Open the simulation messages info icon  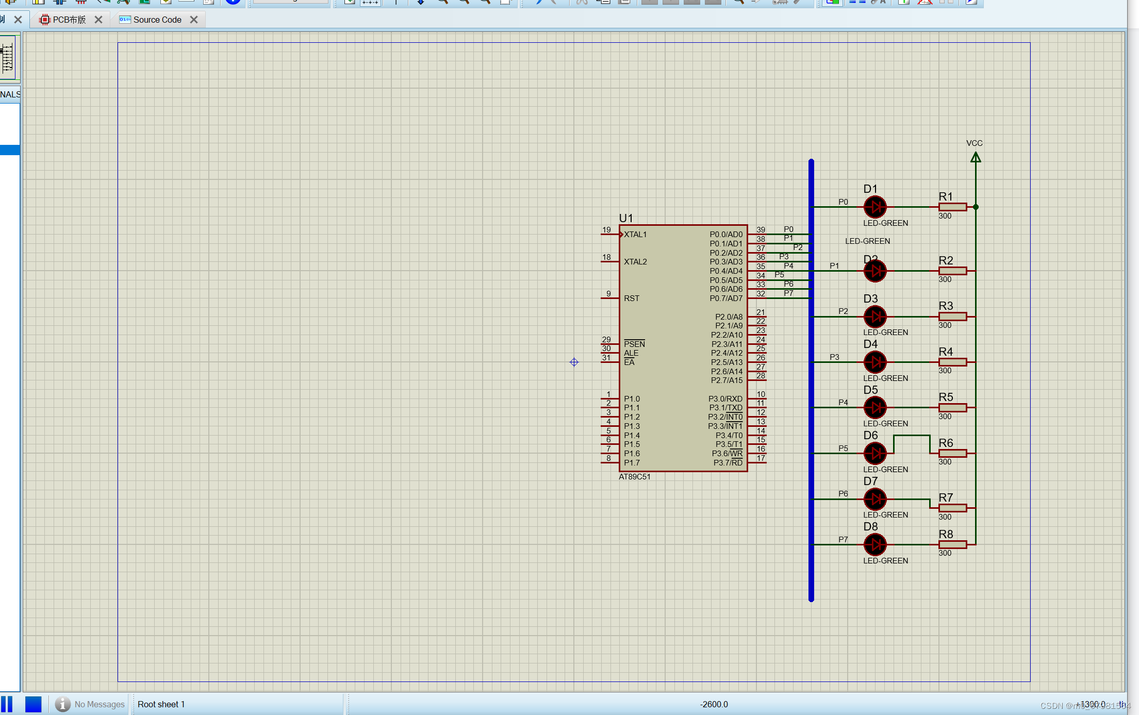coord(62,704)
